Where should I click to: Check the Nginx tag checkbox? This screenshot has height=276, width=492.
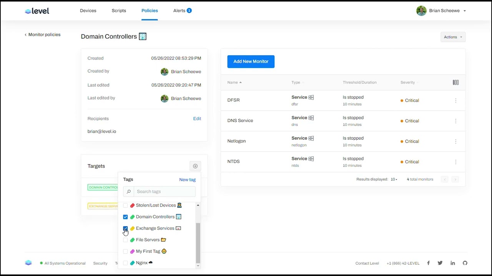[x=125, y=263]
